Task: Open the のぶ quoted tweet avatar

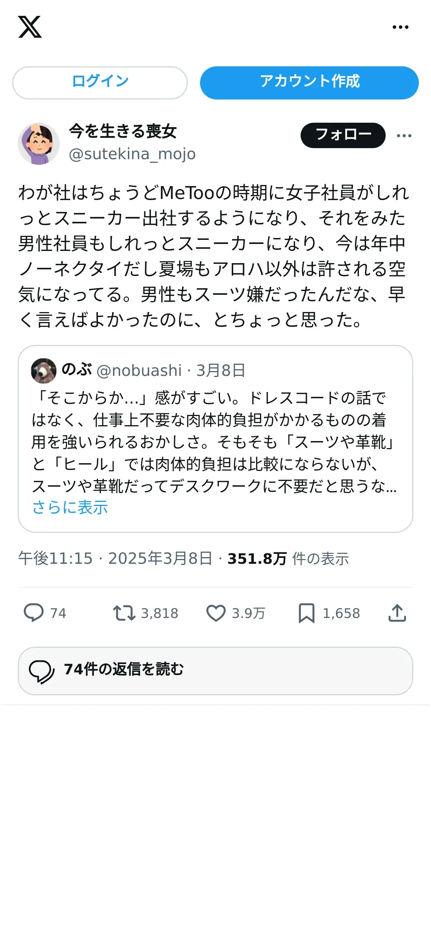Action: coord(43,371)
